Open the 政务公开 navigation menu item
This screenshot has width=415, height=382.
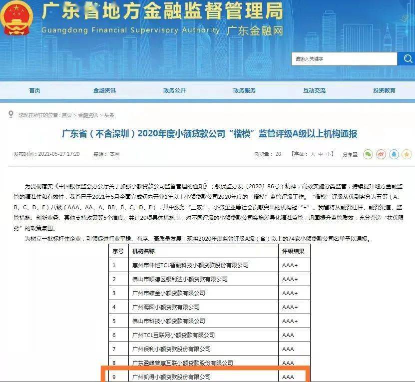(174, 90)
